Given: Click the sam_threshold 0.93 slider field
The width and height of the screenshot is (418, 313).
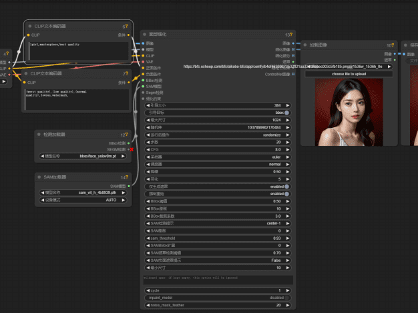Looking at the screenshot, I should tap(218, 238).
